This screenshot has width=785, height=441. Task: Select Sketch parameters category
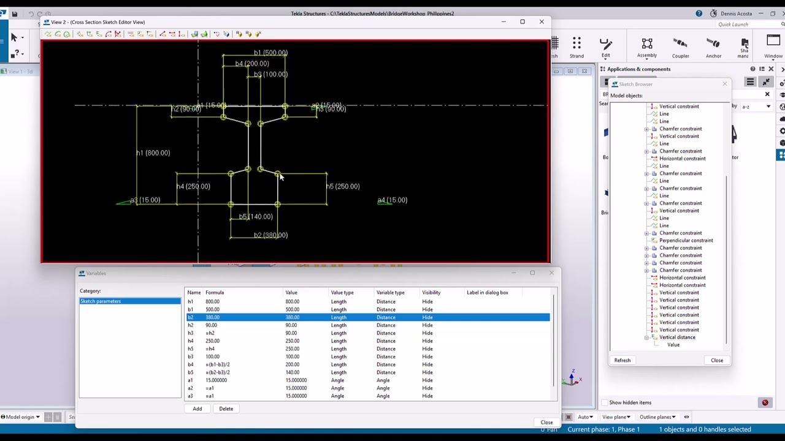click(x=130, y=301)
